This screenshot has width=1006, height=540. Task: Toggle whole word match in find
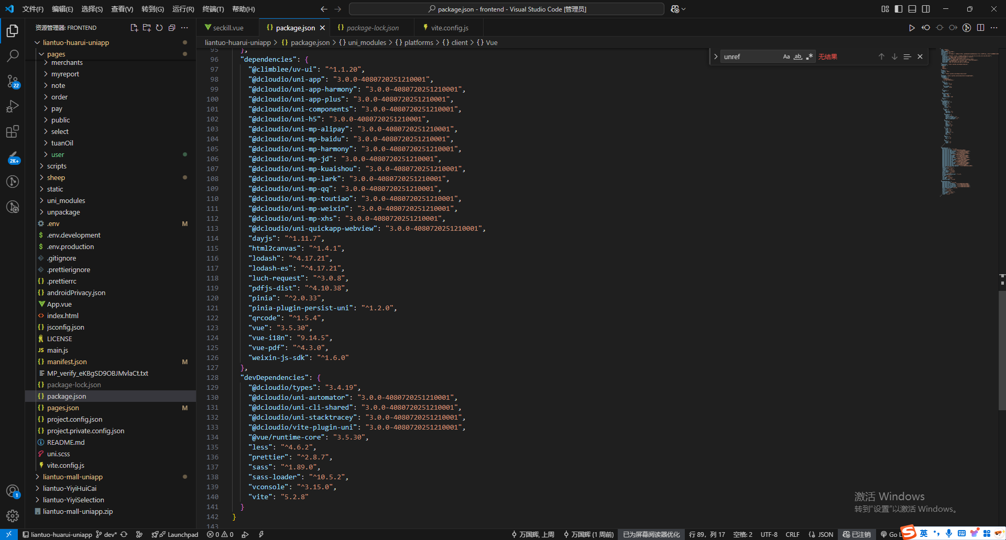tap(797, 57)
